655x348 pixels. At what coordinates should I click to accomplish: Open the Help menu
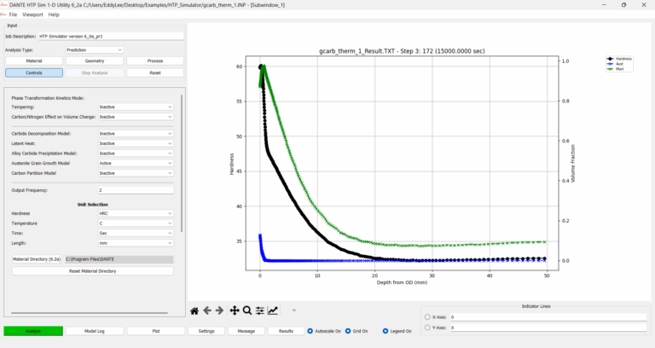coord(54,14)
